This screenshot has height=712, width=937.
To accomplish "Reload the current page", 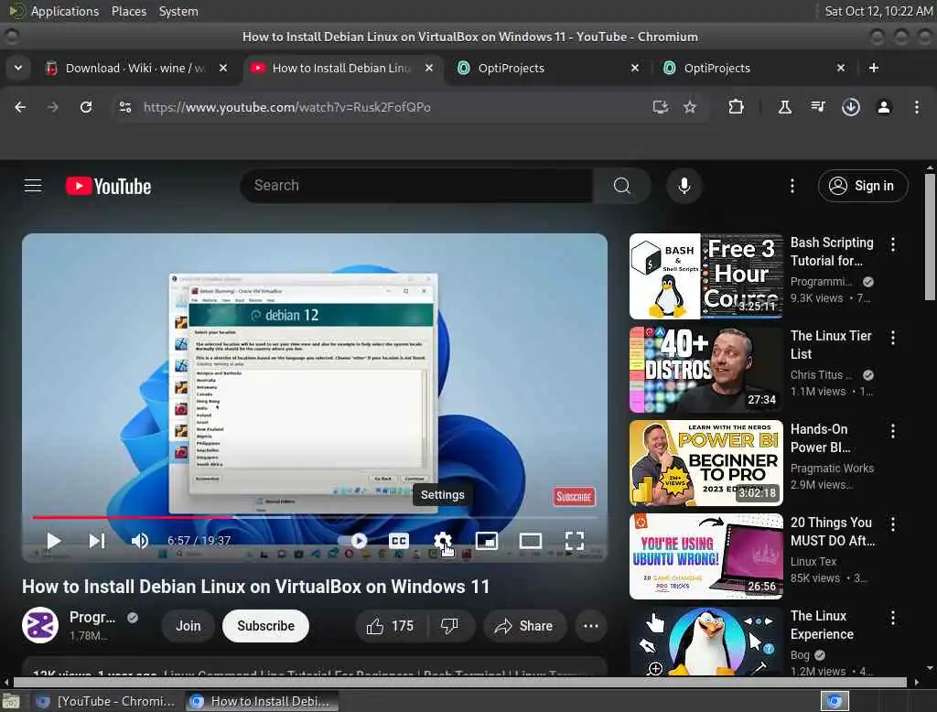I will tap(86, 107).
